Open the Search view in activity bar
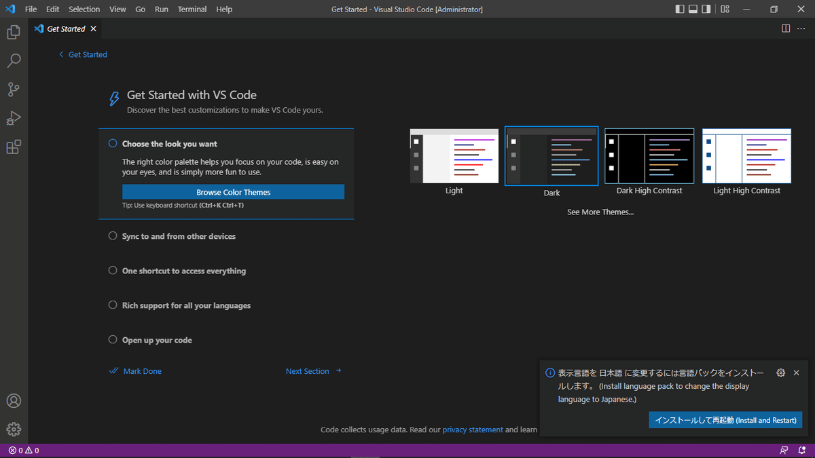 point(14,60)
